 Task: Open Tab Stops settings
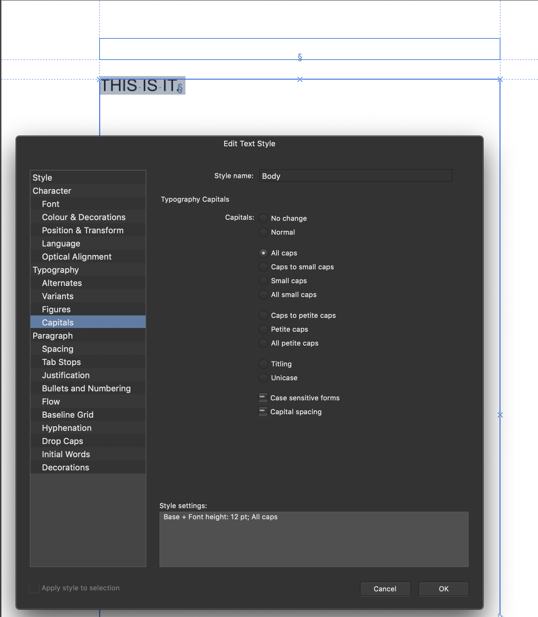point(88,362)
